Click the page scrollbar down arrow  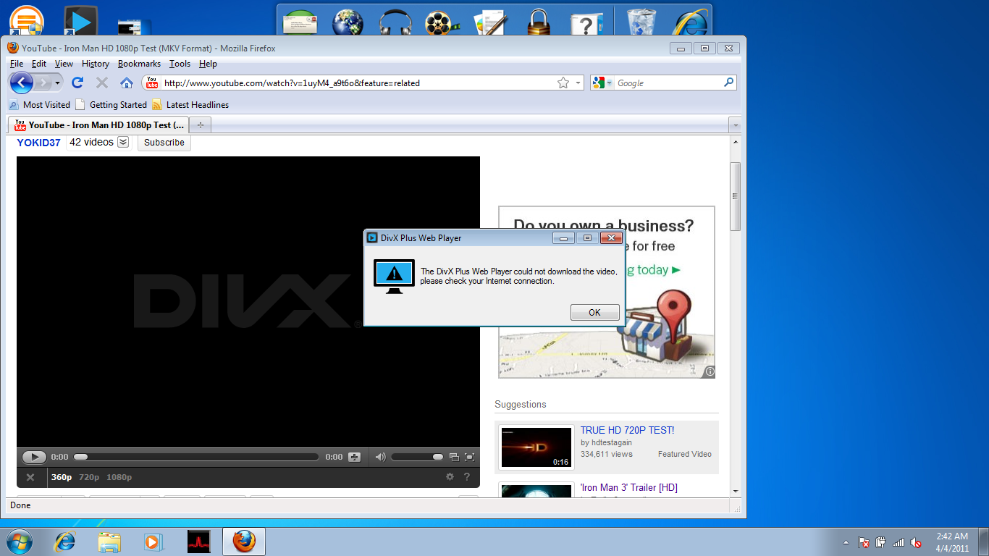(736, 491)
